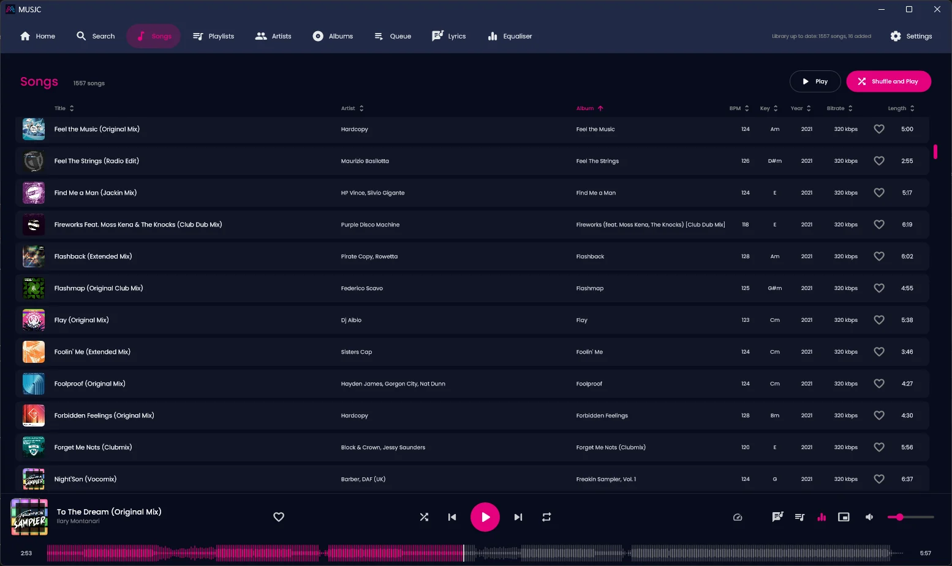Heart the song Find Me a Man
The image size is (952, 566).
point(879,193)
